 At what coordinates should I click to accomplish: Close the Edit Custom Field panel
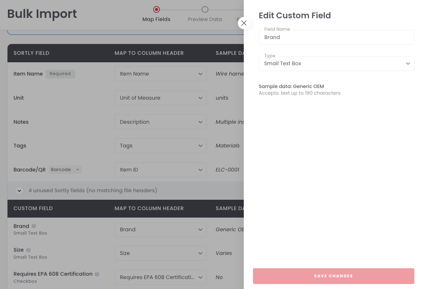pyautogui.click(x=243, y=23)
